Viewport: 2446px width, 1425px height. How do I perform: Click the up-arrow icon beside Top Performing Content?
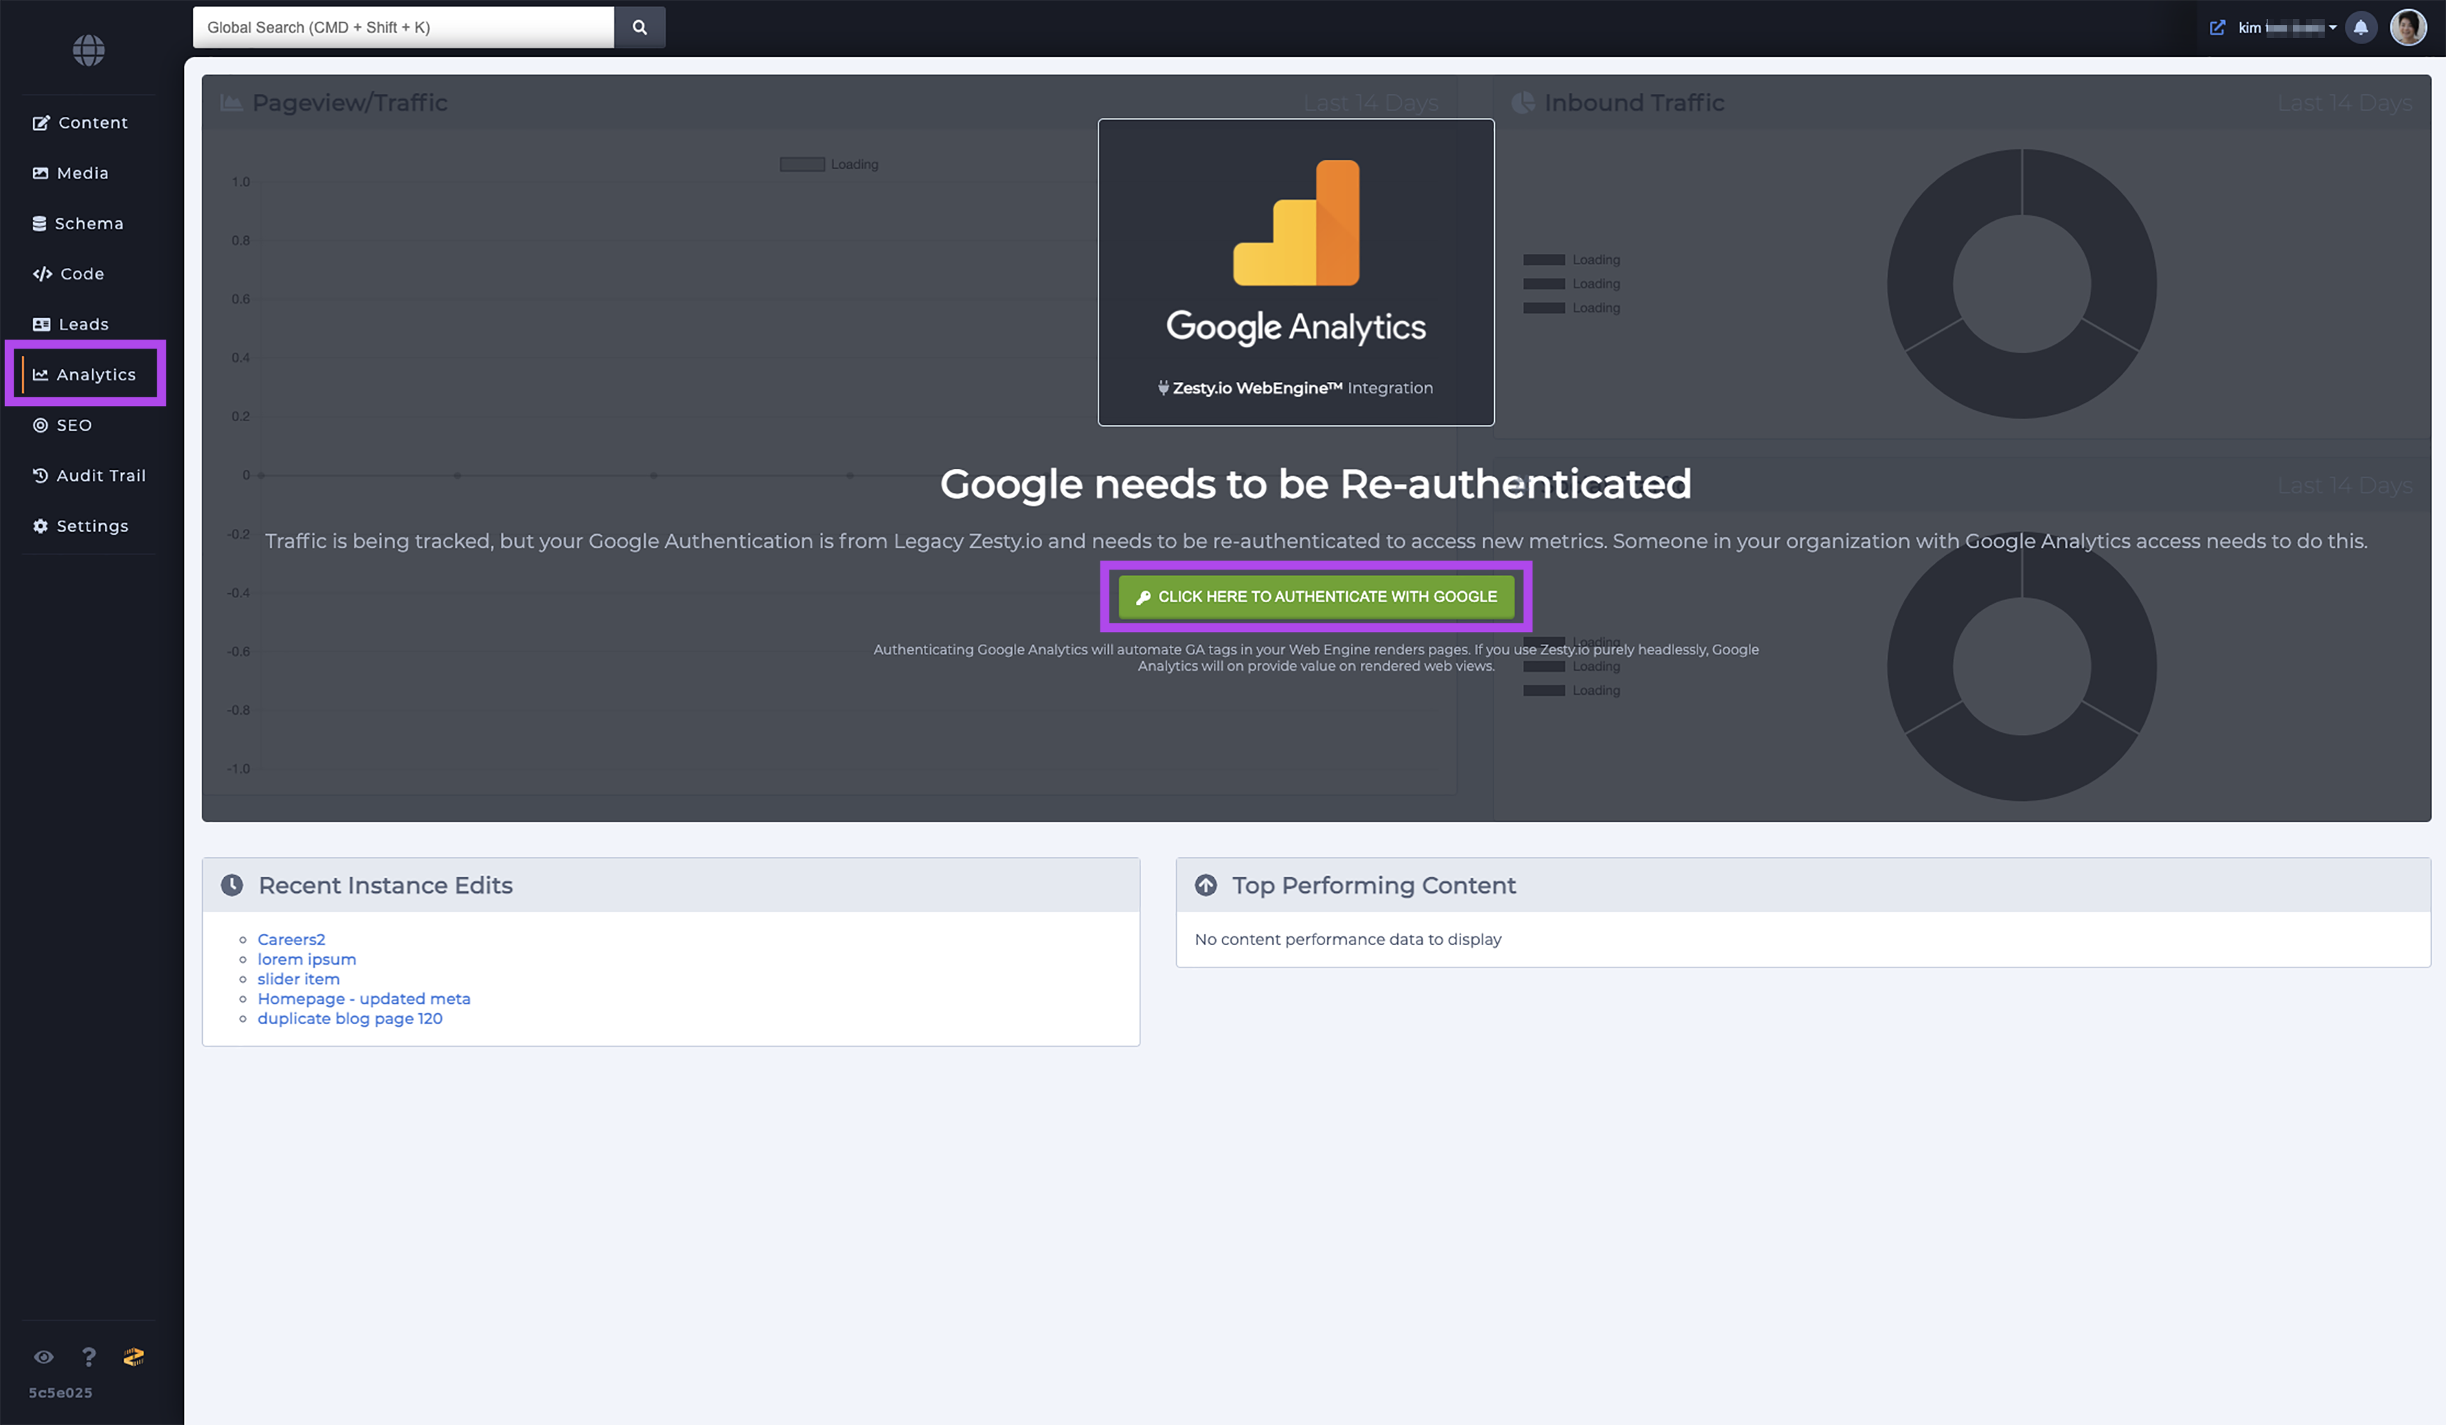point(1205,885)
